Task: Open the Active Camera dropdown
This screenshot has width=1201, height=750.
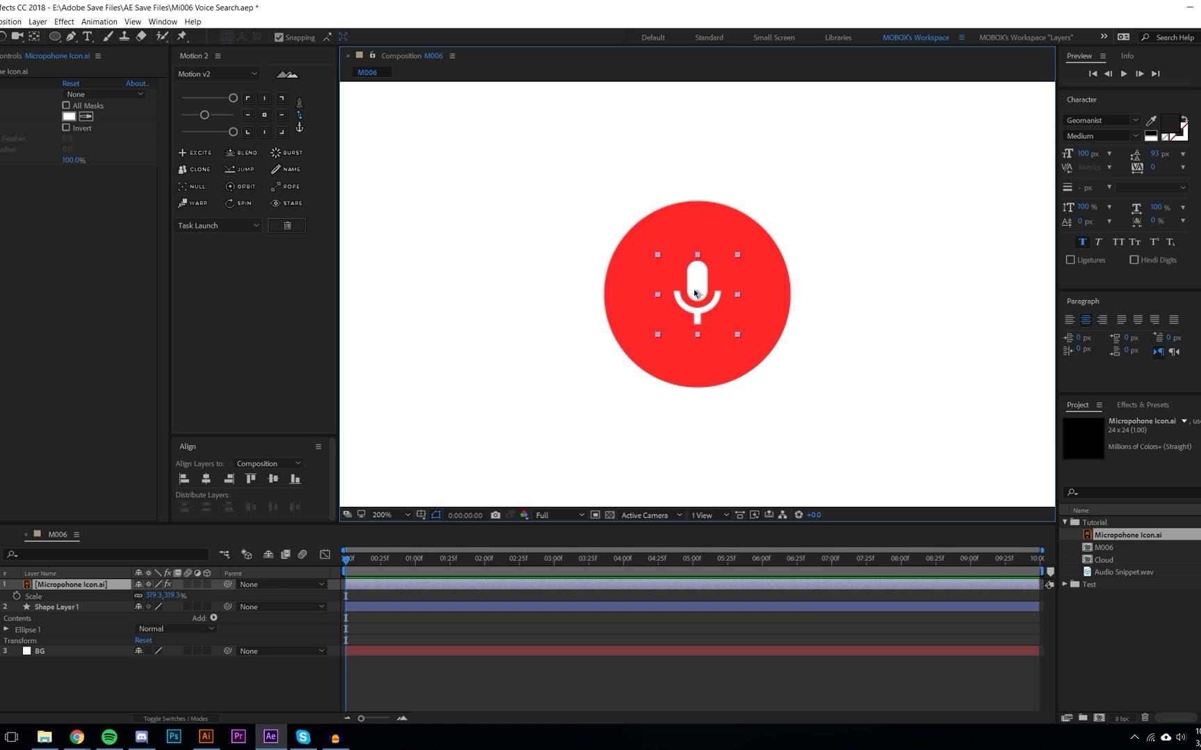Action: tap(651, 515)
